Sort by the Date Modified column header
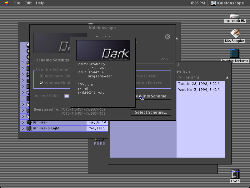 (189, 78)
